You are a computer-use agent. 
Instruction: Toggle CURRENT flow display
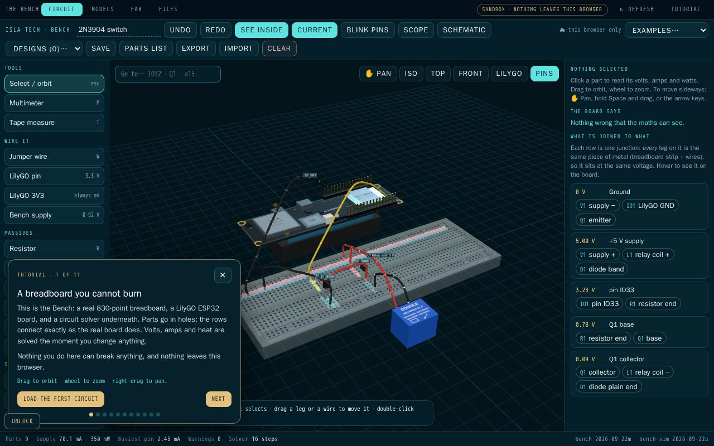point(315,30)
